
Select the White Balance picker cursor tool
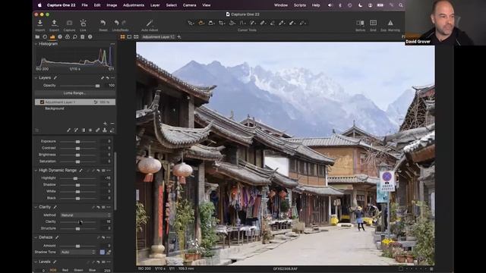(282, 23)
